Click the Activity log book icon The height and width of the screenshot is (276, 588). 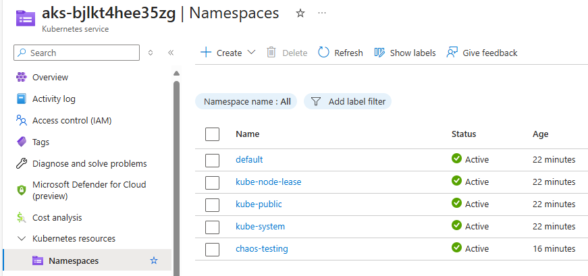22,99
